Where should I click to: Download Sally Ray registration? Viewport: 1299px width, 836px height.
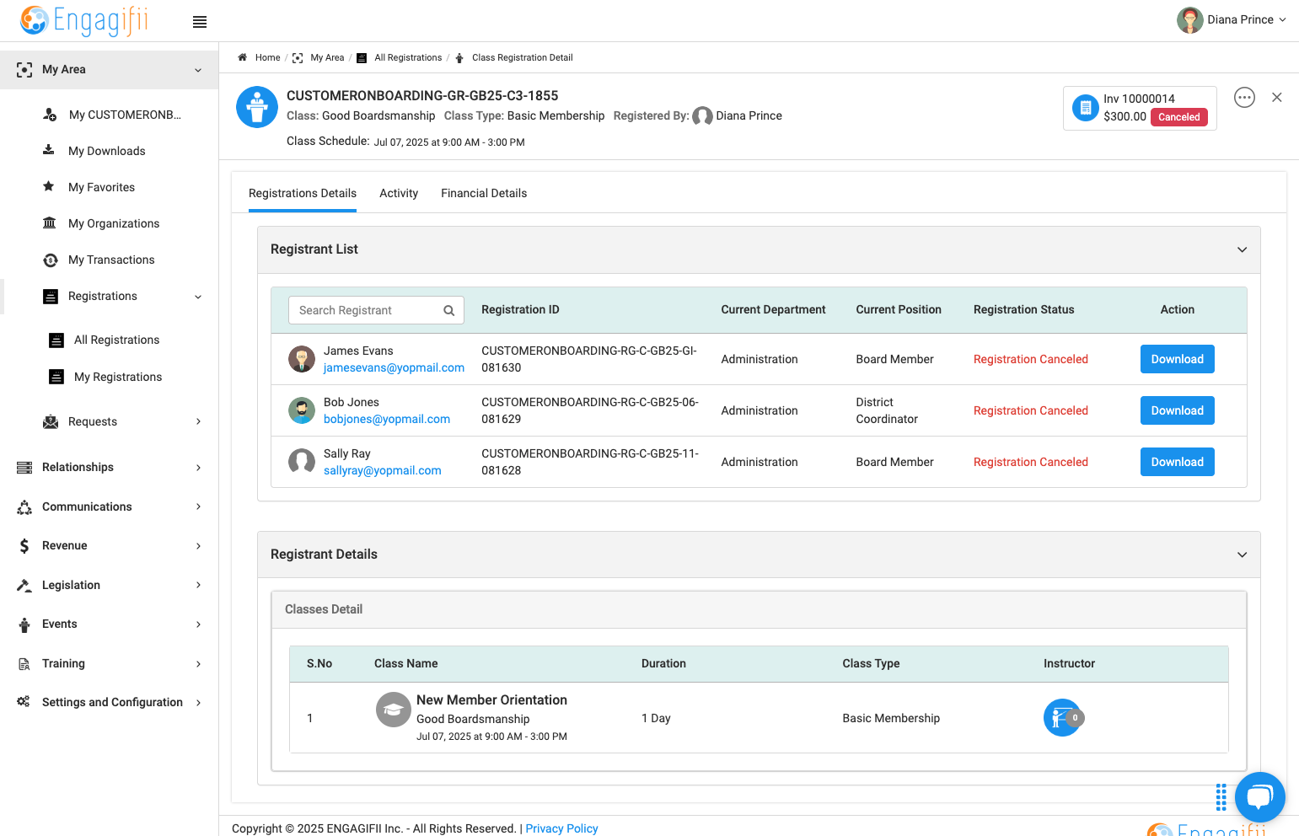point(1177,462)
